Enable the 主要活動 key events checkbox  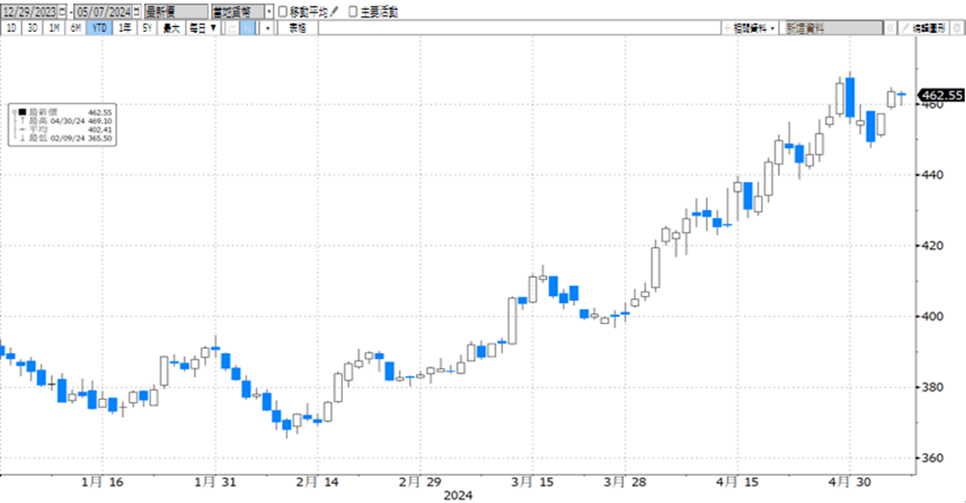(353, 12)
